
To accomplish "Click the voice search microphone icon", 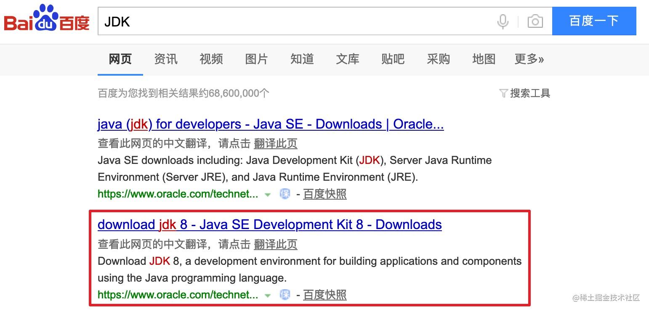I will click(x=503, y=21).
